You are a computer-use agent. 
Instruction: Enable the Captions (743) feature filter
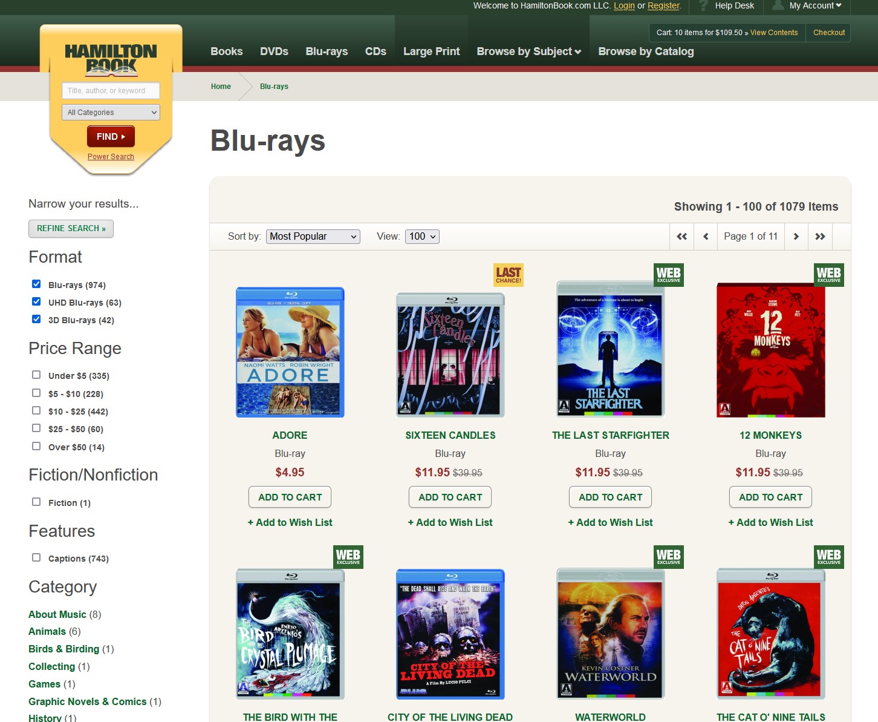click(x=36, y=557)
